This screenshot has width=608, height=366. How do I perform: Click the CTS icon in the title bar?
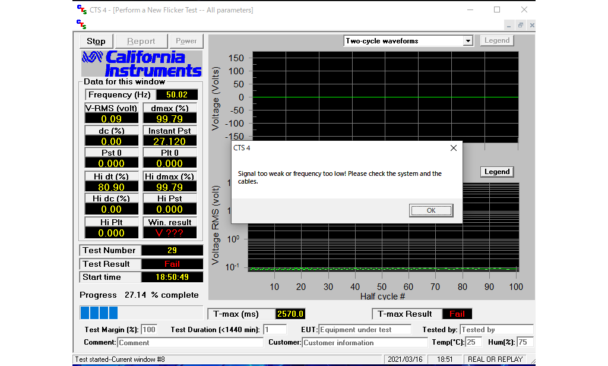click(x=81, y=10)
